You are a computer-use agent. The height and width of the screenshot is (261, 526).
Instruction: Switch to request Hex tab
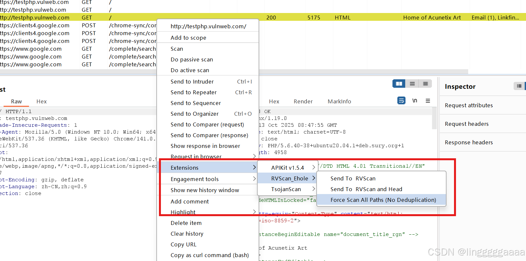(41, 101)
